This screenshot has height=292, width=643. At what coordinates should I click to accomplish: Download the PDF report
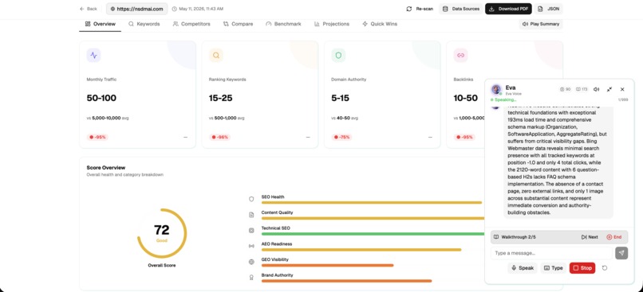508,9
